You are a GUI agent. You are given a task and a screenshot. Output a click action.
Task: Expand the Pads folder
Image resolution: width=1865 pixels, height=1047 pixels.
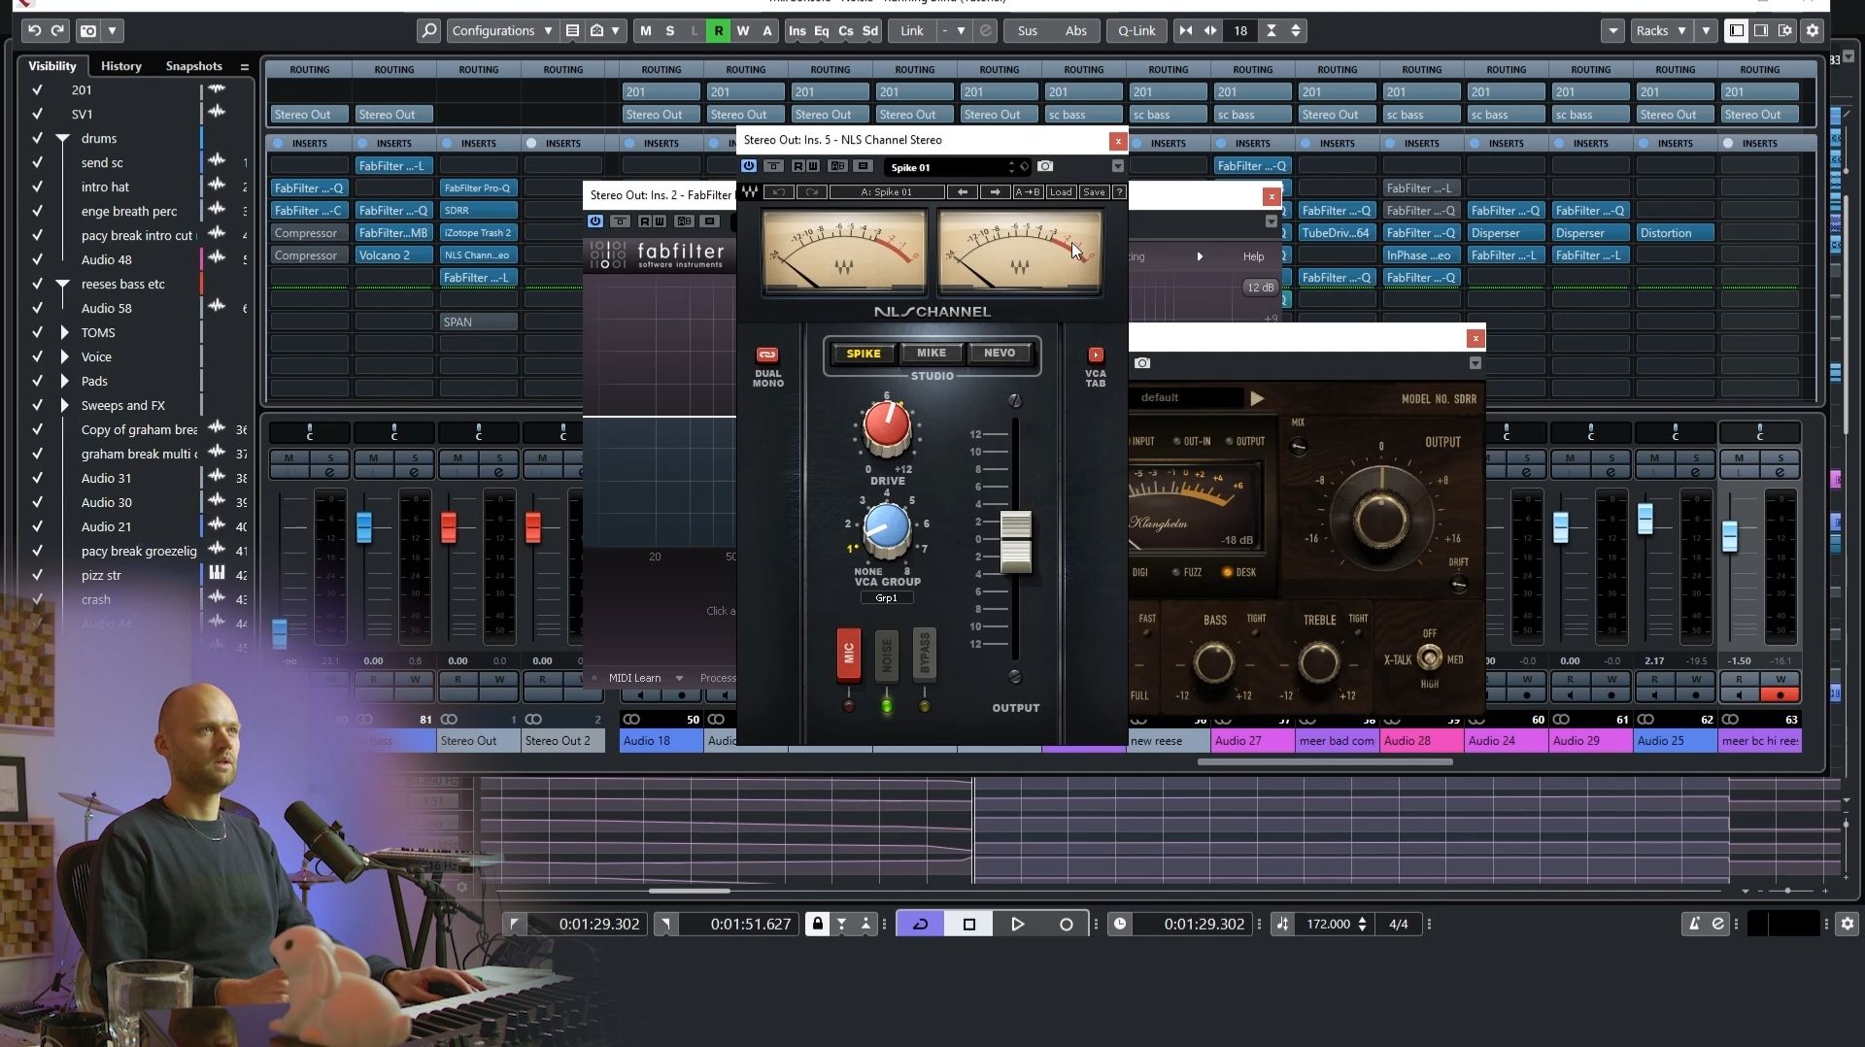[64, 382]
